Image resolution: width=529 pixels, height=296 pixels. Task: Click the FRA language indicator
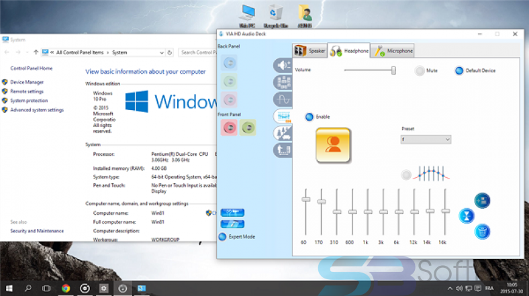click(489, 288)
